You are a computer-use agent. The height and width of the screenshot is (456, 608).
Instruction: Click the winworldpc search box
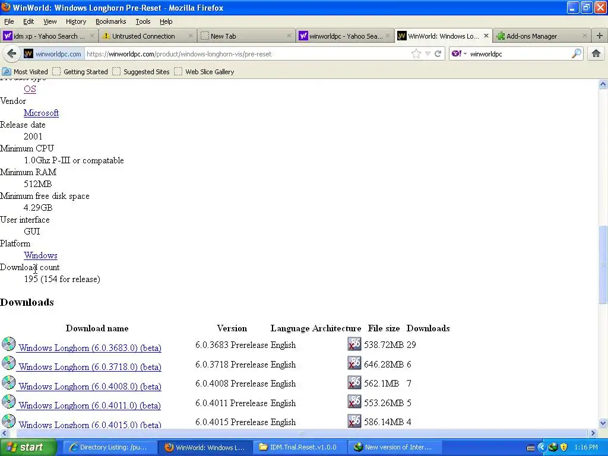pos(520,54)
